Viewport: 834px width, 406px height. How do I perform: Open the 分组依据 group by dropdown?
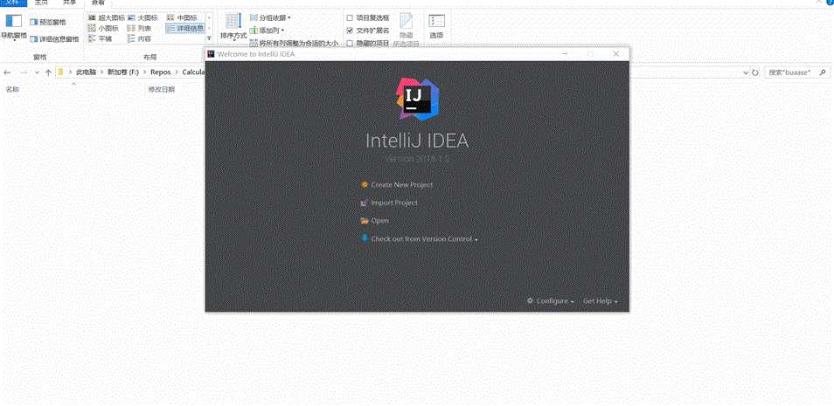point(270,17)
